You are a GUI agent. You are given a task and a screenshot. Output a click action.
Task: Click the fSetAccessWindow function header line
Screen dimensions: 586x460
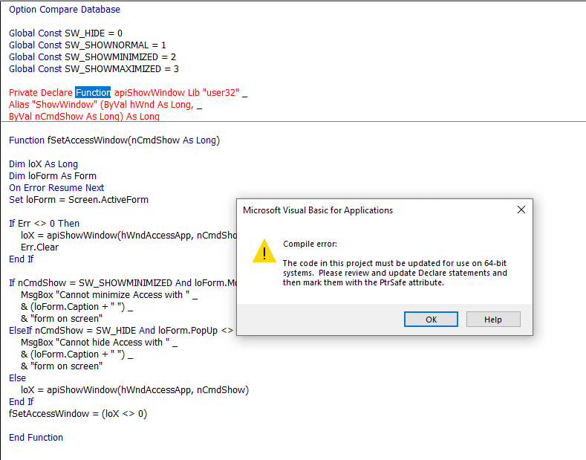(x=114, y=140)
